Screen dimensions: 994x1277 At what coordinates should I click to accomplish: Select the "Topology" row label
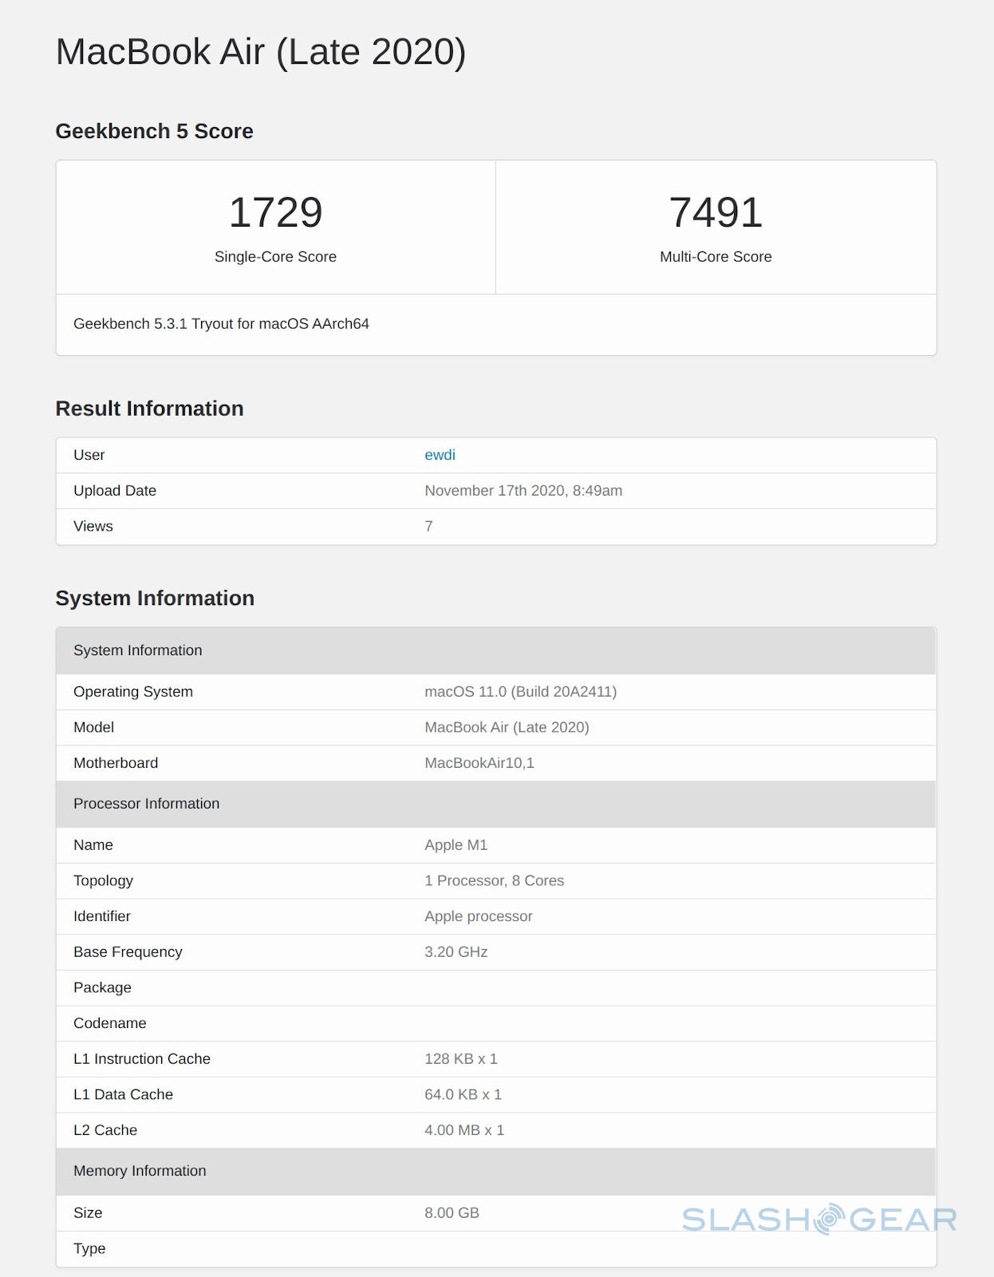(x=103, y=881)
